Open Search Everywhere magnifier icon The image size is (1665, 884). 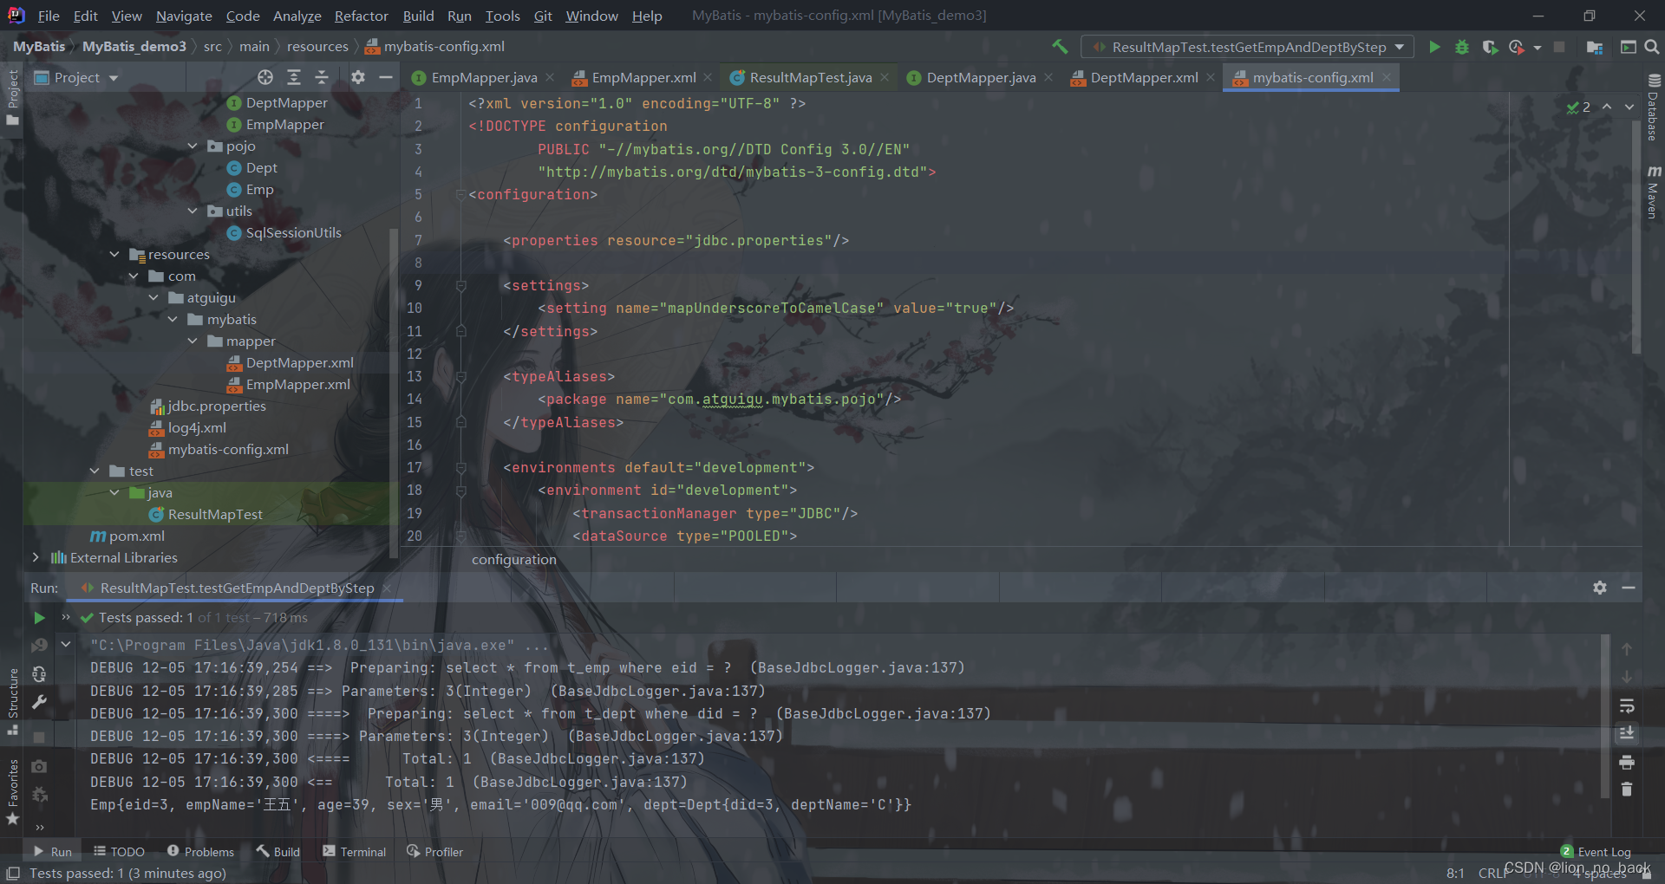tap(1652, 47)
